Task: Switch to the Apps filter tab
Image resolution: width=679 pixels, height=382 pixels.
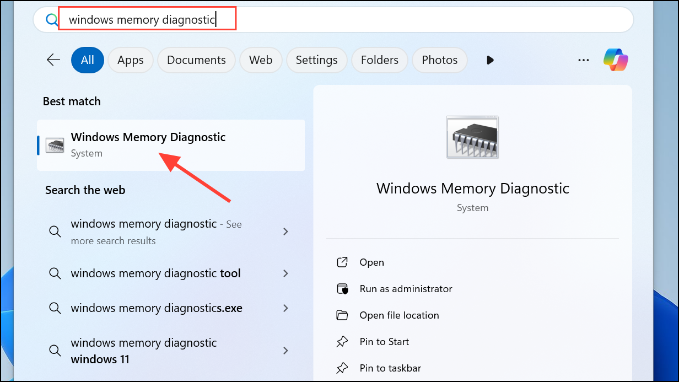Action: point(130,60)
